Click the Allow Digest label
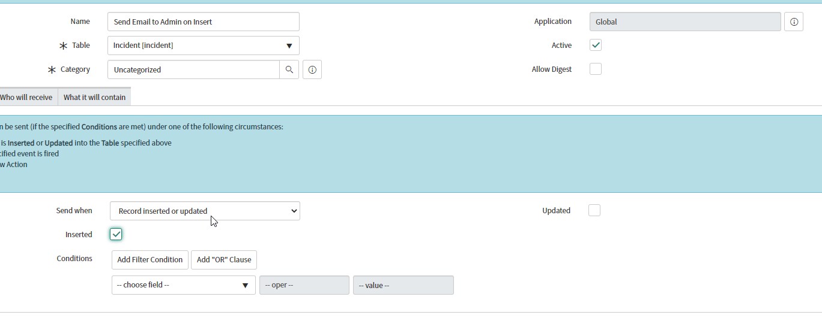 (x=552, y=69)
